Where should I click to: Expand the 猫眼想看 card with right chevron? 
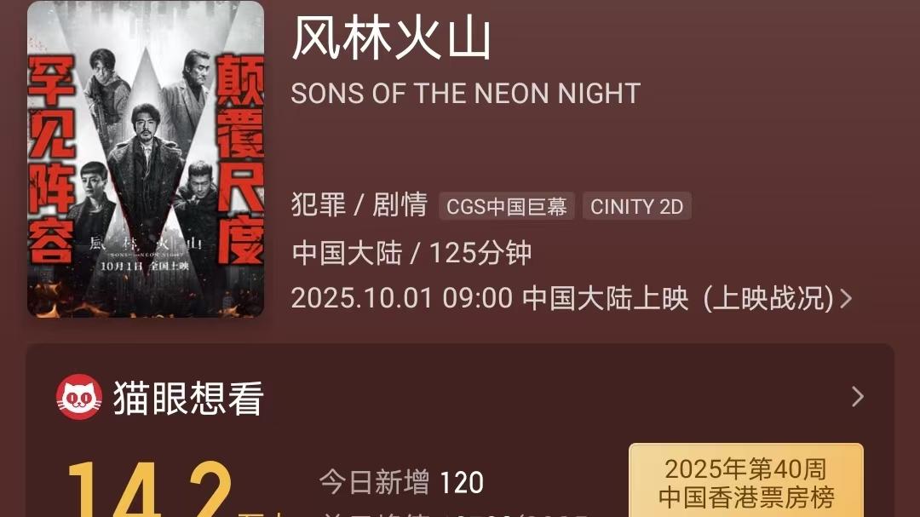coord(857,397)
